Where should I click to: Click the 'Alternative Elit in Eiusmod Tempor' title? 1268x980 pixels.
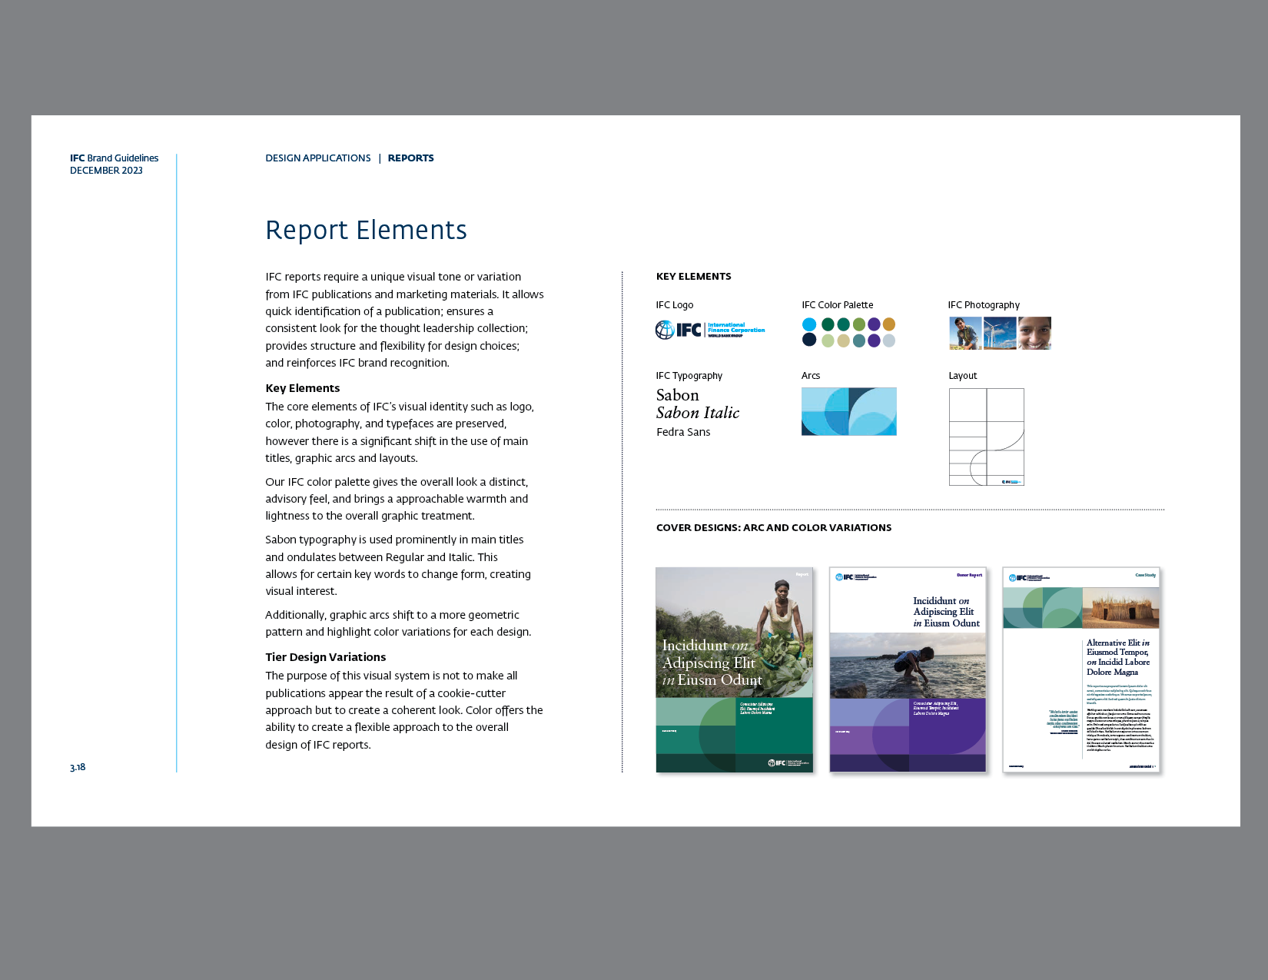[1117, 657]
